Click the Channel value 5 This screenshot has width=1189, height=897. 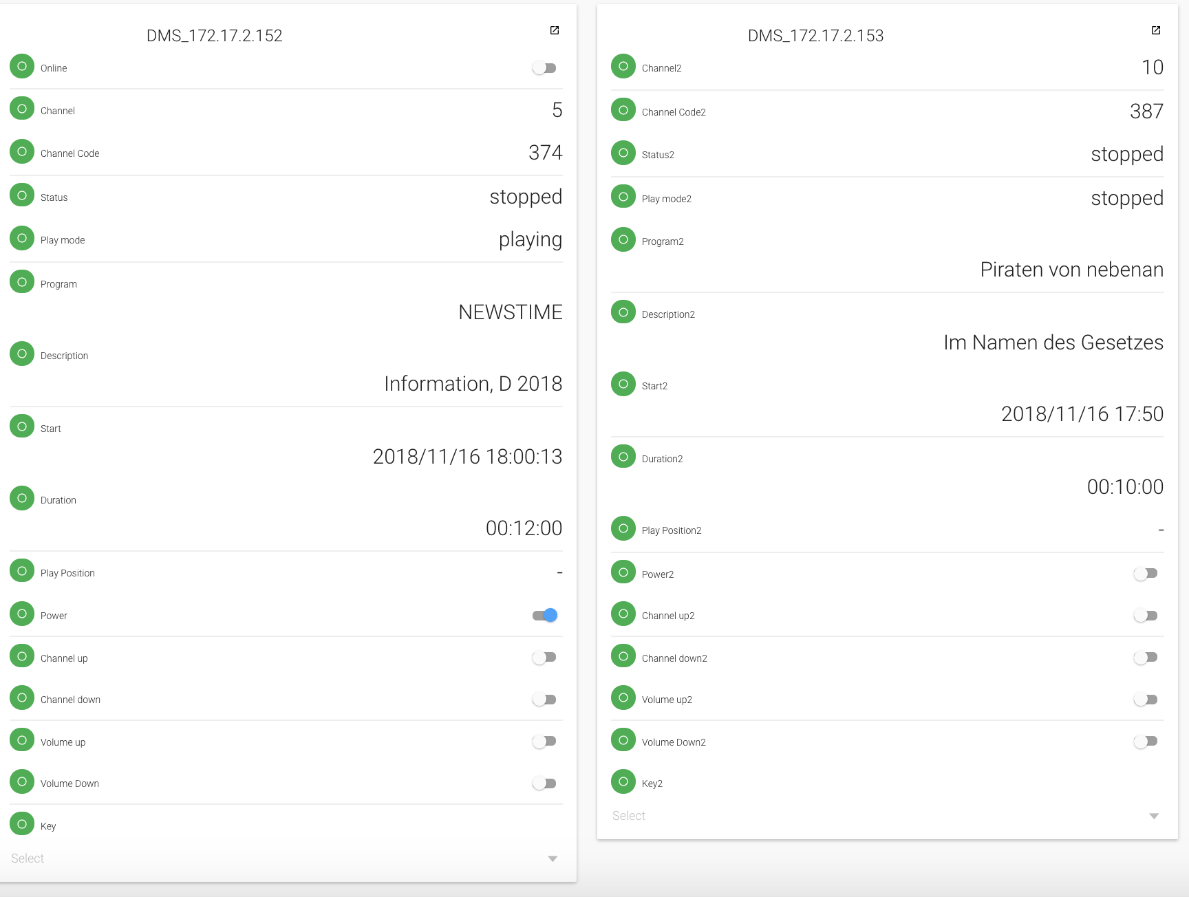[x=557, y=110]
